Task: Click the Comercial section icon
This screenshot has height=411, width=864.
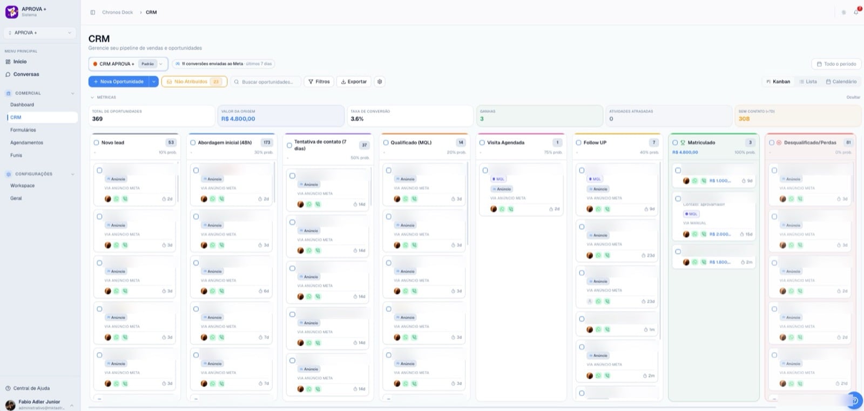Action: click(x=9, y=93)
